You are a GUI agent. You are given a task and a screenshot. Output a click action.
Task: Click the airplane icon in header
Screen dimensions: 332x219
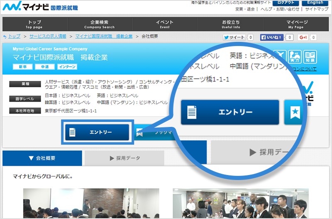point(281,56)
